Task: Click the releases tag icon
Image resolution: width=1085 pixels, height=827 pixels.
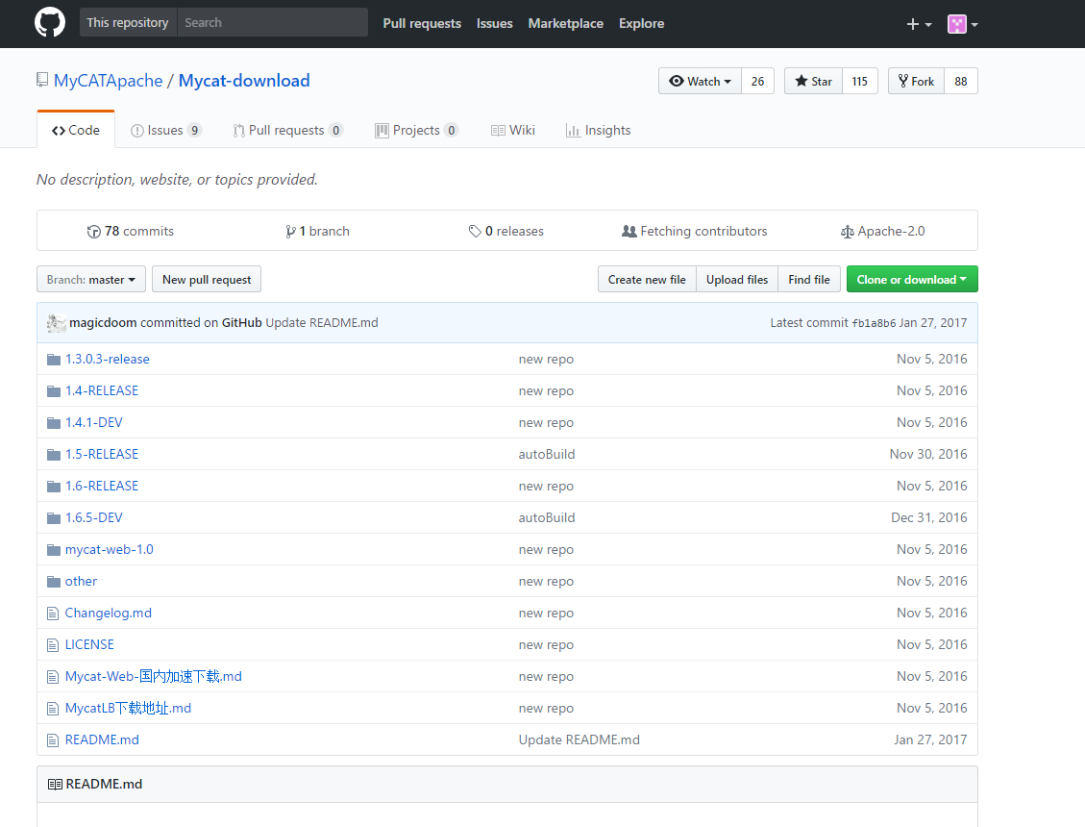Action: [475, 232]
